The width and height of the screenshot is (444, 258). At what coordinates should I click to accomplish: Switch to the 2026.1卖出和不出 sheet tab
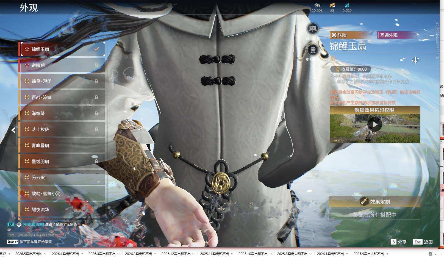pyautogui.click(x=331, y=254)
